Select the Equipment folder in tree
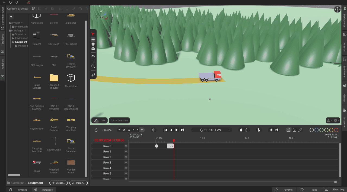347x192 pixels. [21, 42]
